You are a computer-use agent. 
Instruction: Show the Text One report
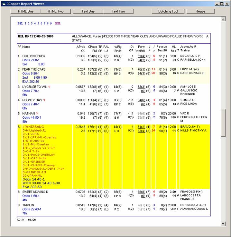click(88, 11)
